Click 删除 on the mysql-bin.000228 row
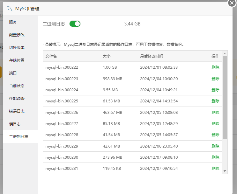The height and width of the screenshot is (194, 237). click(215, 135)
